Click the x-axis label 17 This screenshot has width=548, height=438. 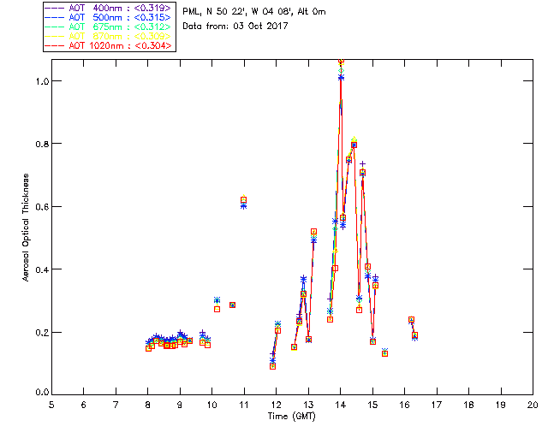tap(437, 405)
